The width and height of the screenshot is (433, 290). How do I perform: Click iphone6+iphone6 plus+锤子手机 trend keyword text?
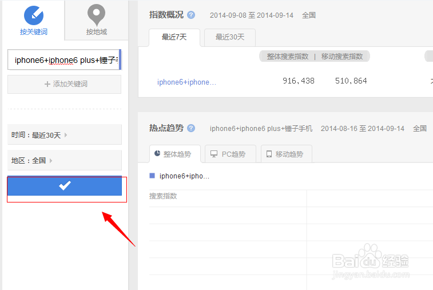(261, 129)
